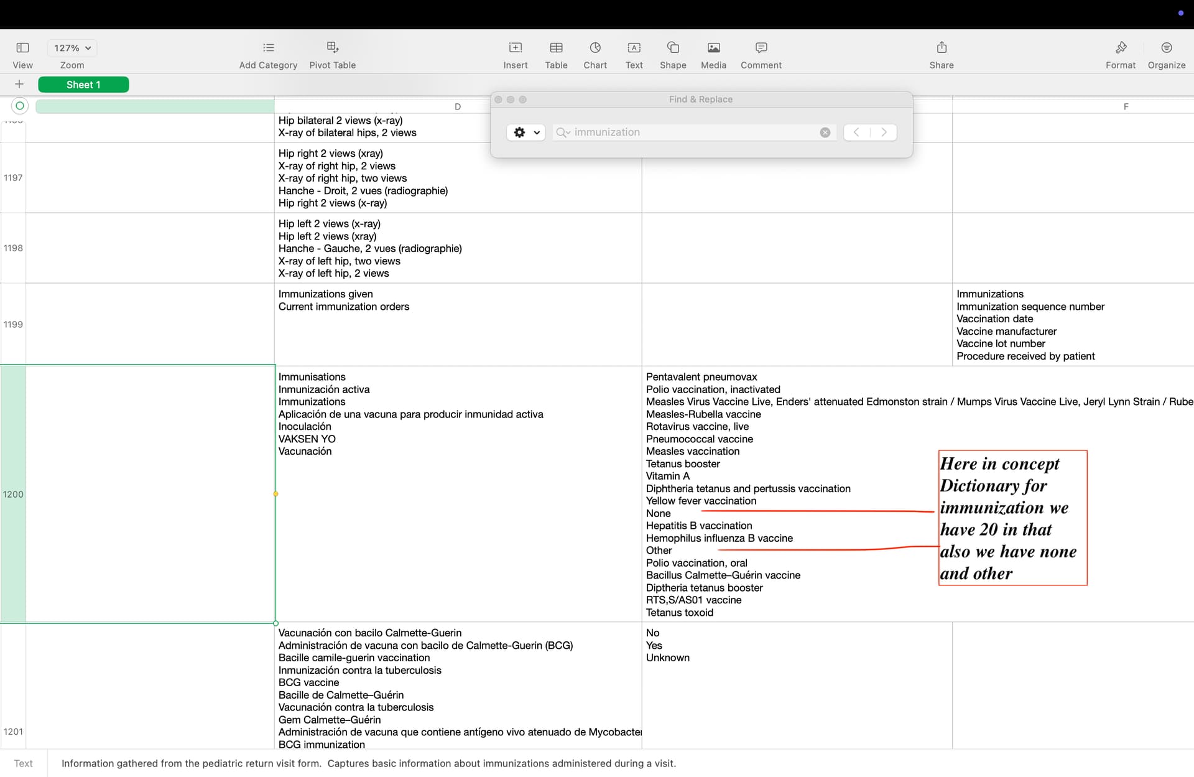Switch to the Sheet 1 tab
The image size is (1194, 777).
tap(83, 85)
